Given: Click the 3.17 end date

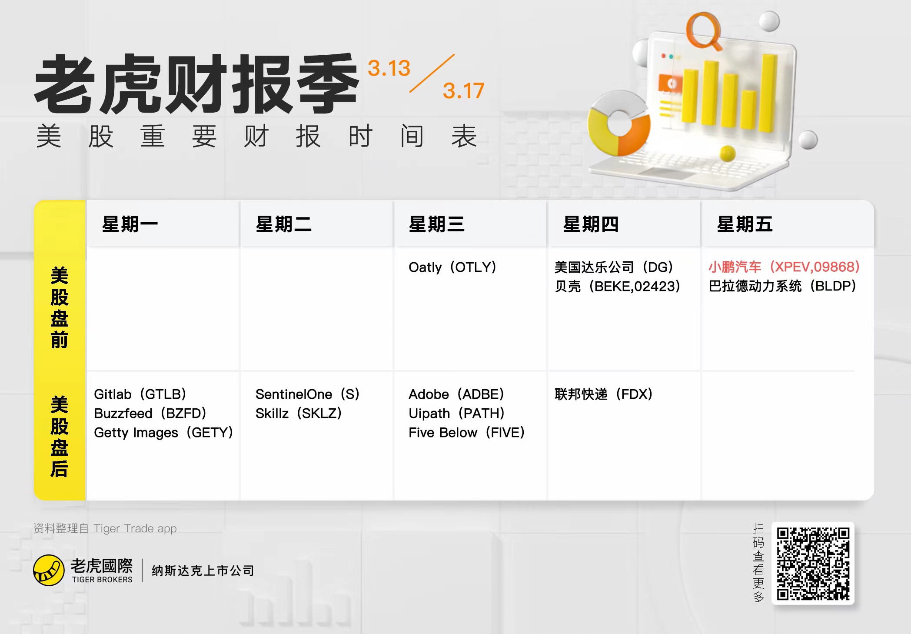Looking at the screenshot, I should coord(463,91).
